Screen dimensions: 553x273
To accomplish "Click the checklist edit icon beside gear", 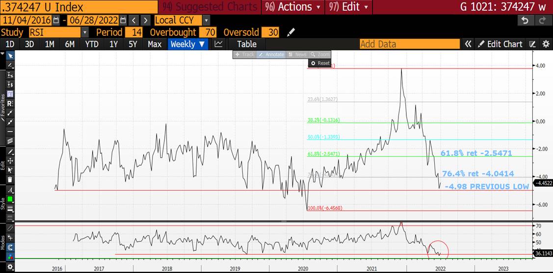I will coord(532,44).
